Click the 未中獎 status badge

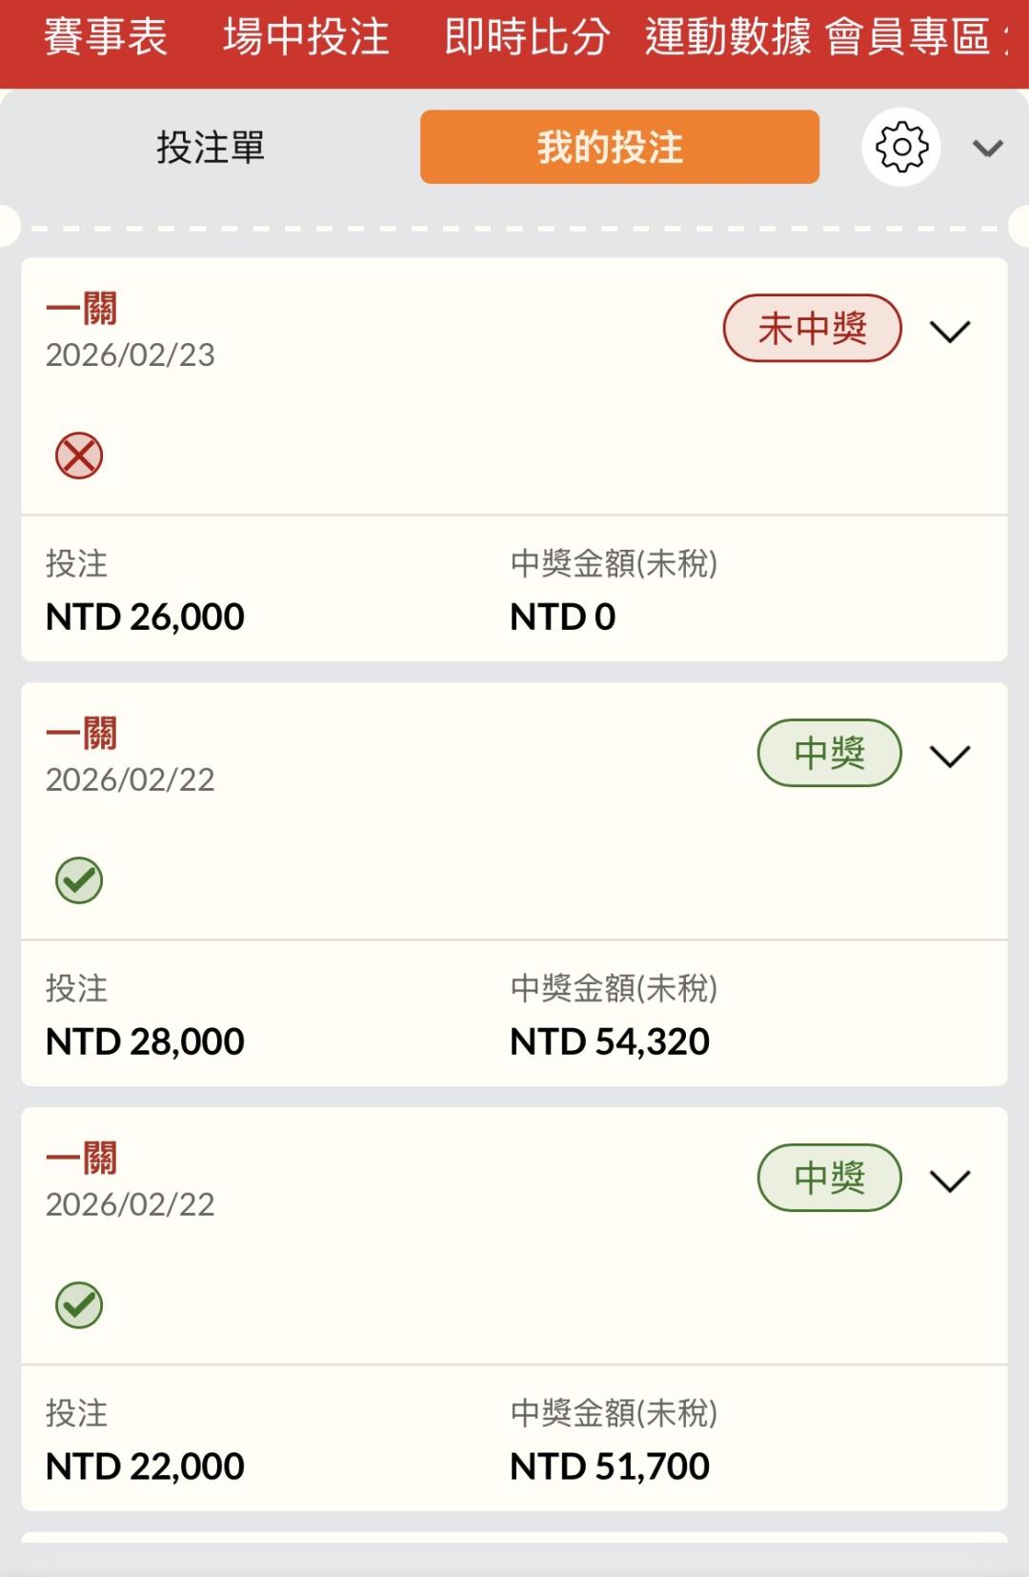(812, 329)
